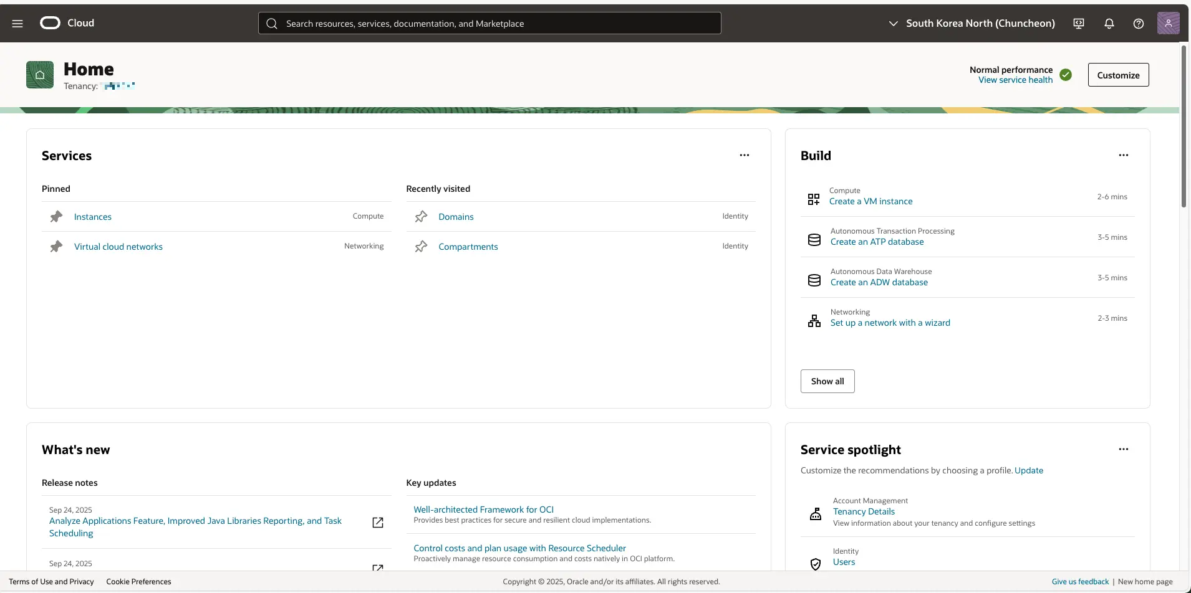The width and height of the screenshot is (1191, 593).
Task: Open the Virtual cloud networks link
Action: click(118, 247)
